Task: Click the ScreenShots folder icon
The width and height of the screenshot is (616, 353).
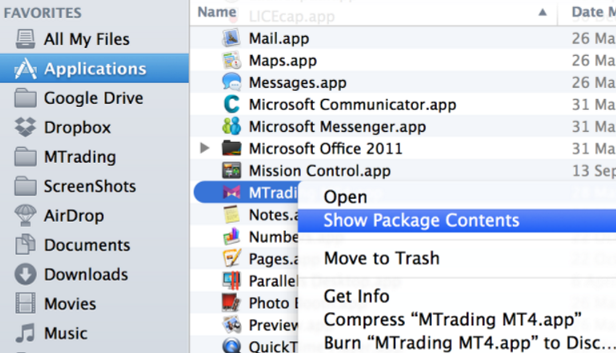Action: coord(26,186)
